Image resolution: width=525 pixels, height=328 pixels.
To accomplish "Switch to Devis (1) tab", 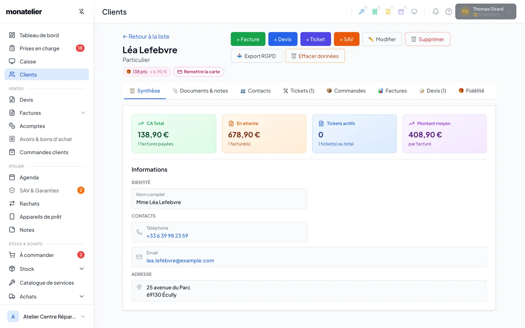I will coord(433,91).
